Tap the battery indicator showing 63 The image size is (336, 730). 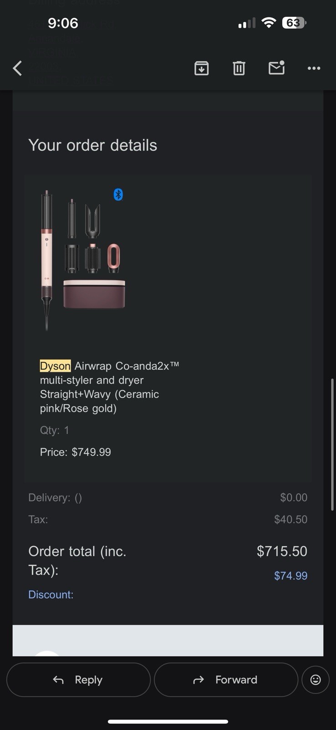pyautogui.click(x=294, y=23)
